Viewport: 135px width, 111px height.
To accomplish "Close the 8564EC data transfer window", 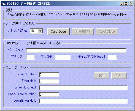I will 131,4.
